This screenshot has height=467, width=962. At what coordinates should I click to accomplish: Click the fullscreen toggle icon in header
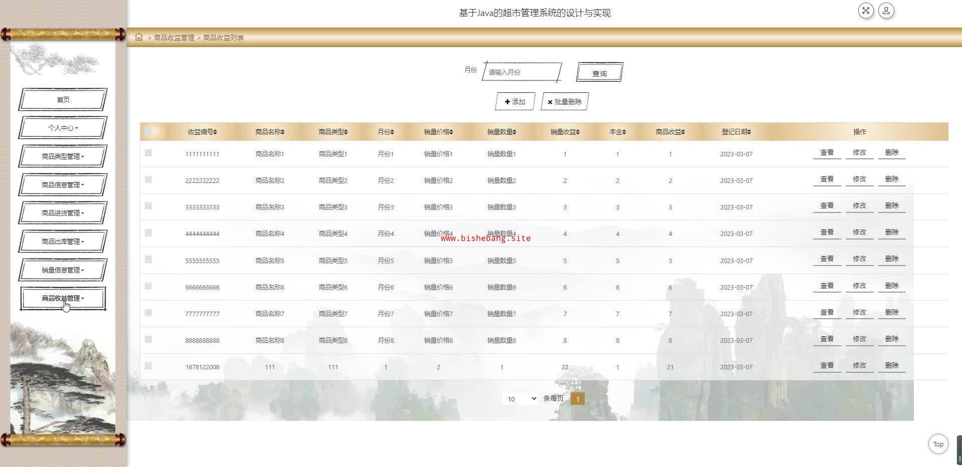[865, 11]
